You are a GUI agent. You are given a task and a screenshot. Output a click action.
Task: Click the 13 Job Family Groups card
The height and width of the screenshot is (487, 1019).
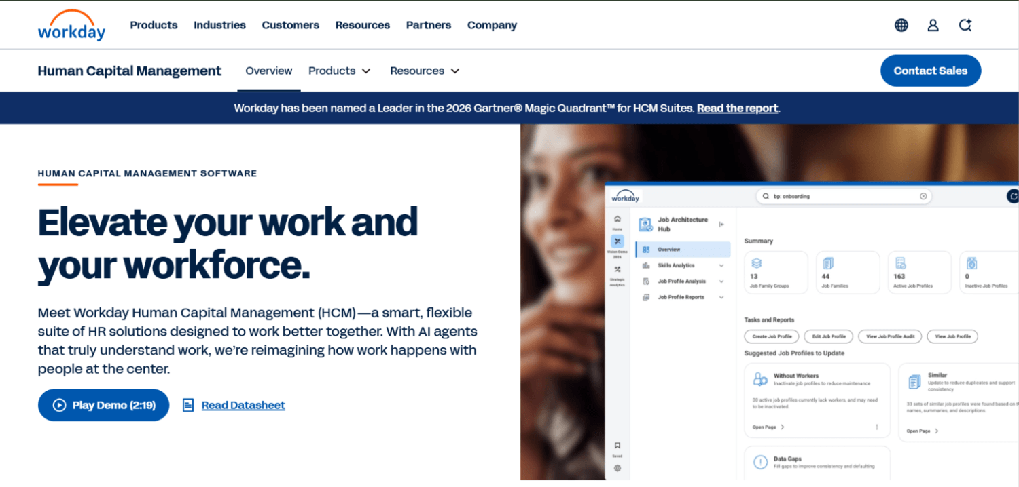click(x=776, y=272)
